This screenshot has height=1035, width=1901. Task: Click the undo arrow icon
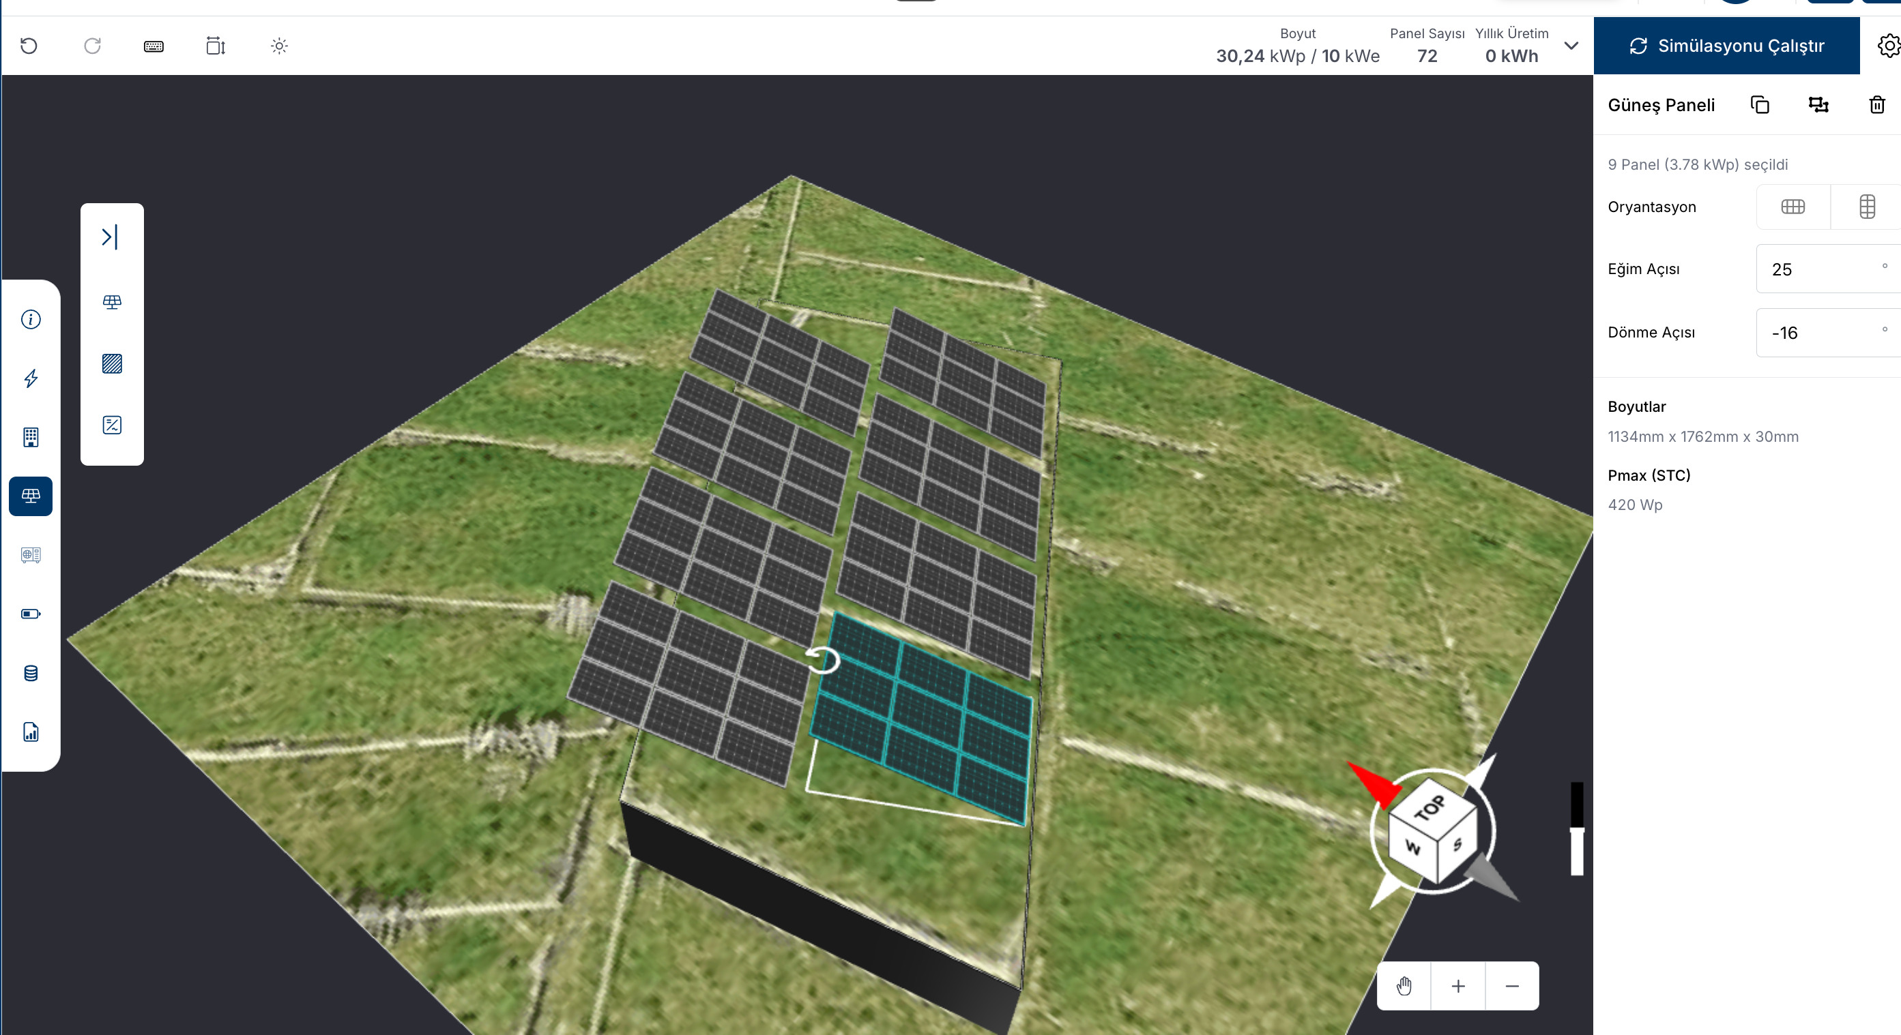[29, 46]
